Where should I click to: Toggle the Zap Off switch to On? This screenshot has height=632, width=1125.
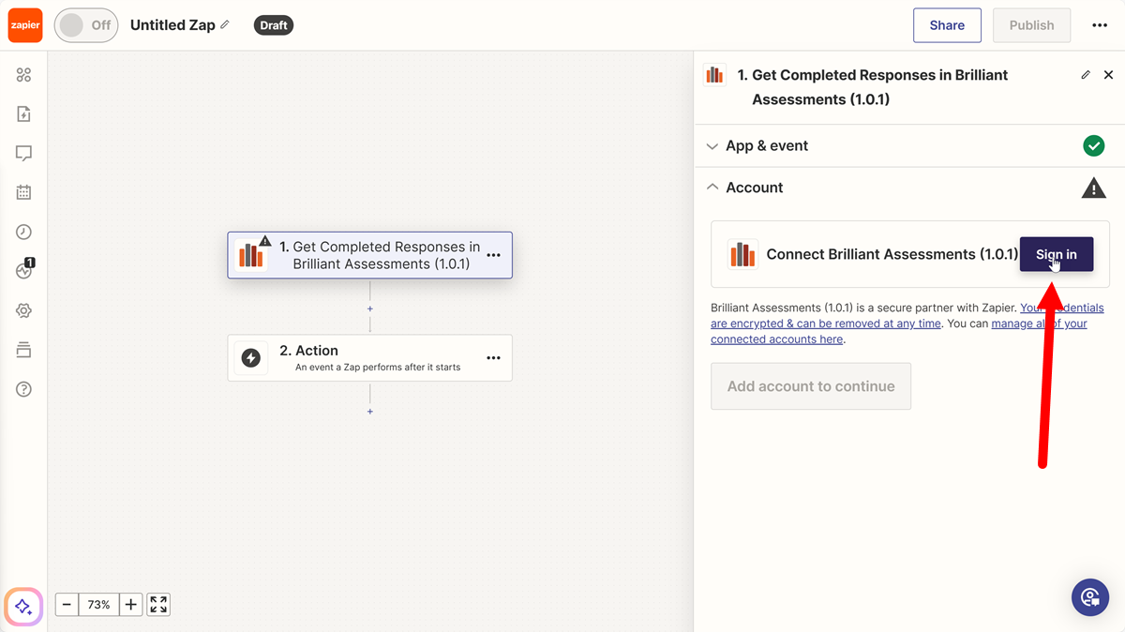click(x=85, y=25)
